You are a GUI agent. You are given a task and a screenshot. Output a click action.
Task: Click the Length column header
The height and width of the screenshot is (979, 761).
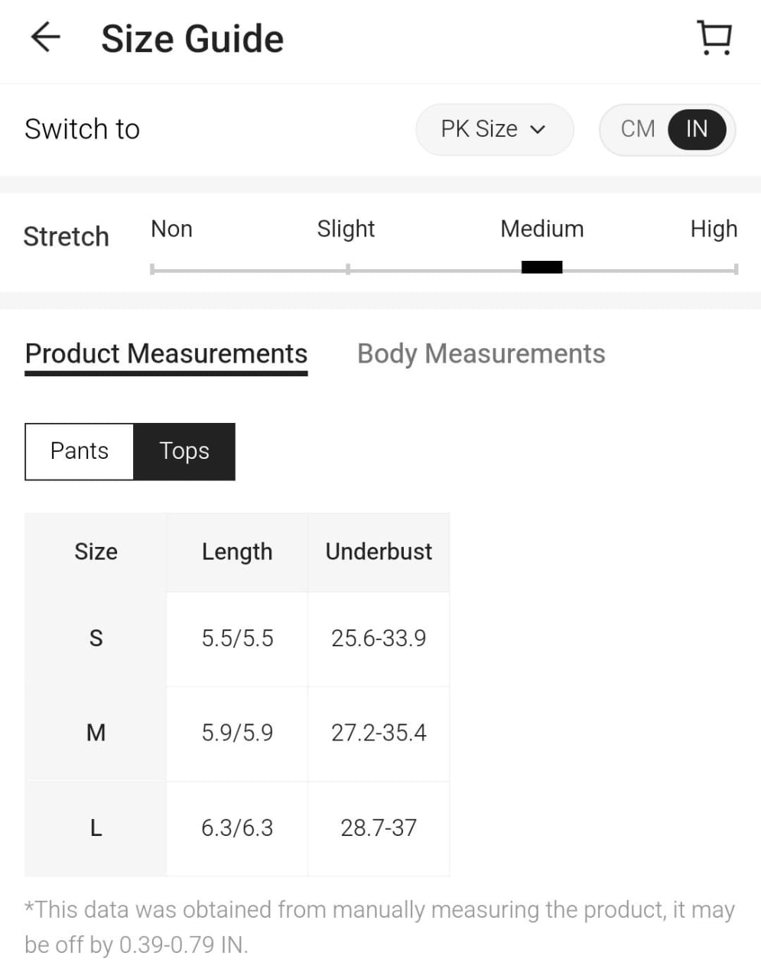point(237,551)
